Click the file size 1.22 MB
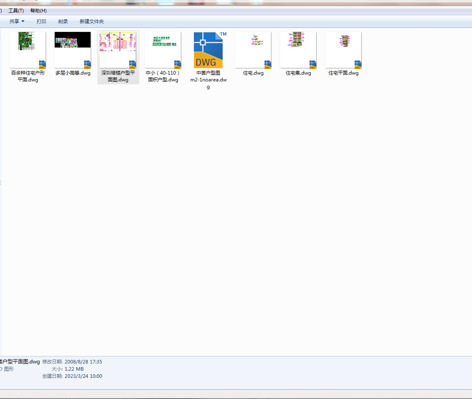This screenshot has width=472, height=399. coord(74,369)
